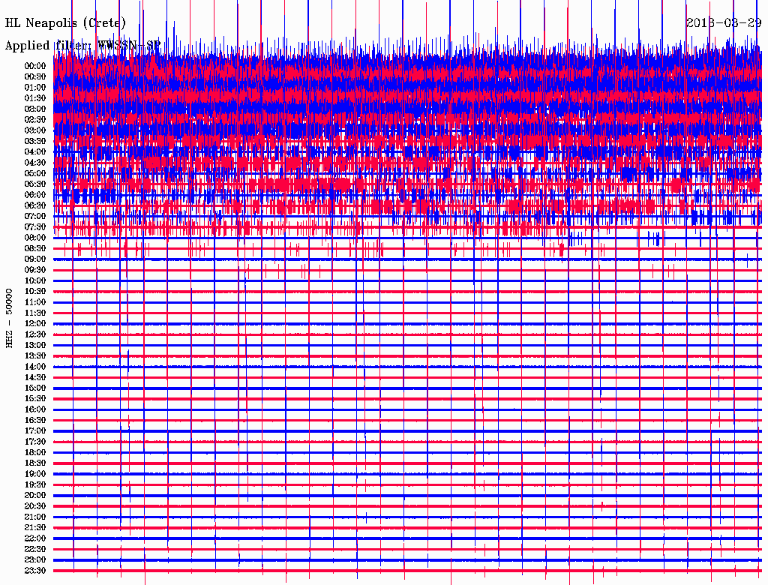Select the 07:30 time label
Screen dimensions: 768x585
(35, 227)
